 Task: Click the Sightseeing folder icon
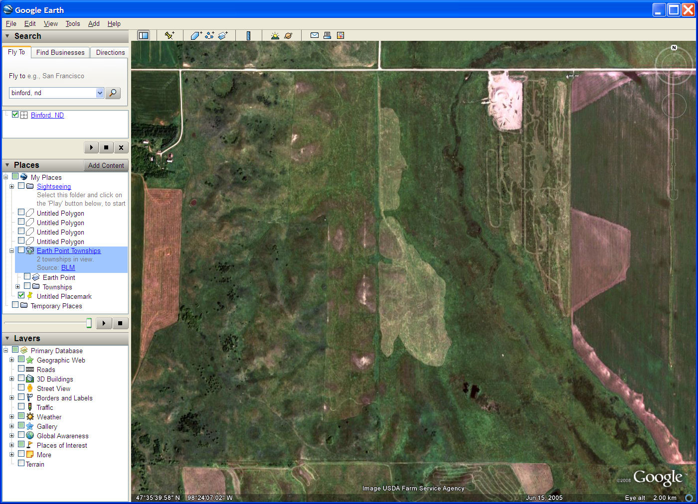pyautogui.click(x=30, y=186)
